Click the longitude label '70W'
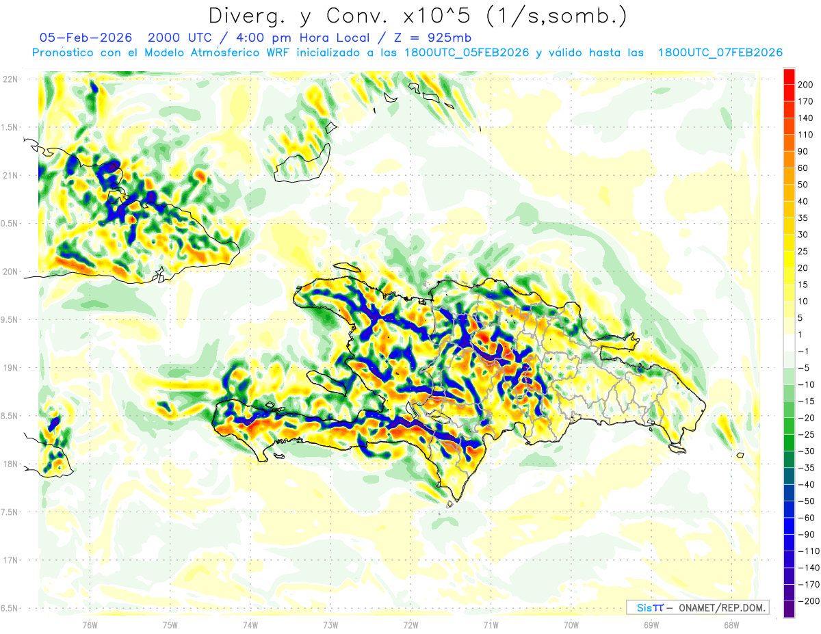Screen dimensions: 821x634 click(x=571, y=624)
